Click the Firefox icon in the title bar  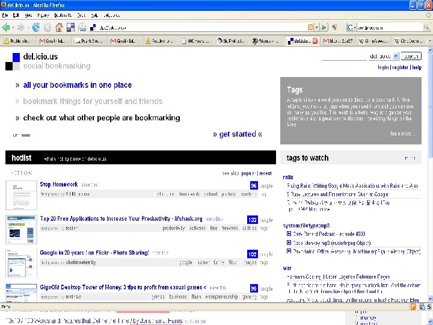(4, 5)
